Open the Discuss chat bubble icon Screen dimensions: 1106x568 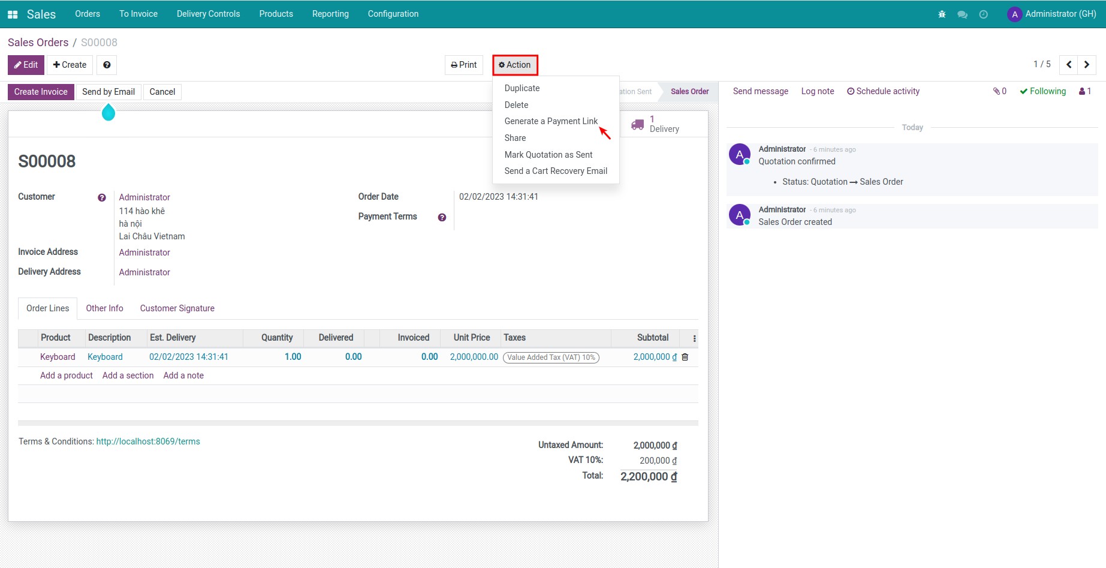pos(963,13)
